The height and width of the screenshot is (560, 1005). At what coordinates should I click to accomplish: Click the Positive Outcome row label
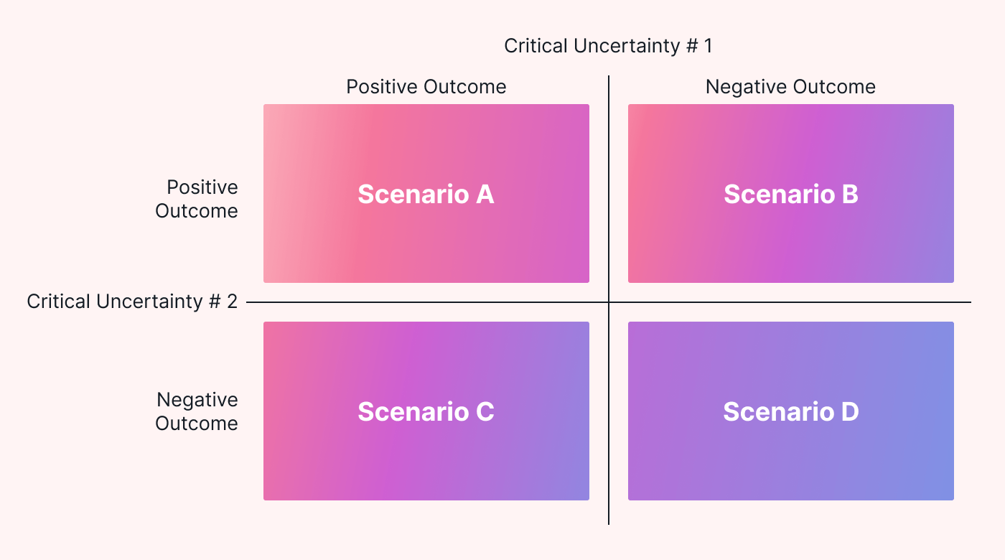(197, 199)
